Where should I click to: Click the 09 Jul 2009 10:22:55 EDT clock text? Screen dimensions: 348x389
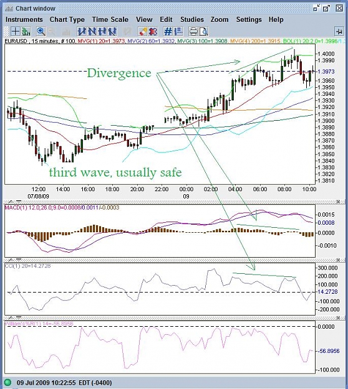pos(64,383)
